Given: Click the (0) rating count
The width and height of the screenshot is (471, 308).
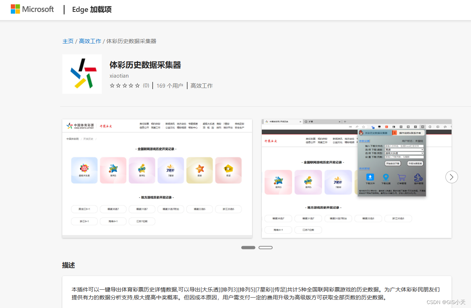Looking at the screenshot, I should pyautogui.click(x=146, y=86).
